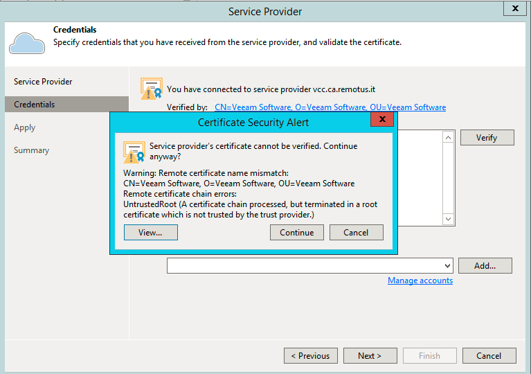
Task: Cancel the Certificate Security Alert dialog
Action: point(357,233)
